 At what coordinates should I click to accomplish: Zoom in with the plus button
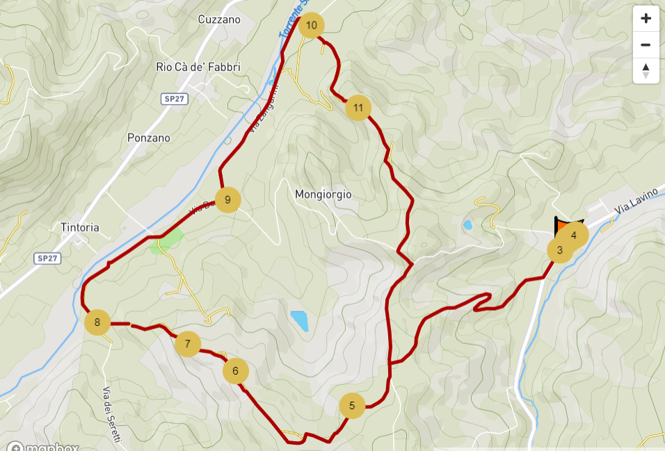coord(646,19)
